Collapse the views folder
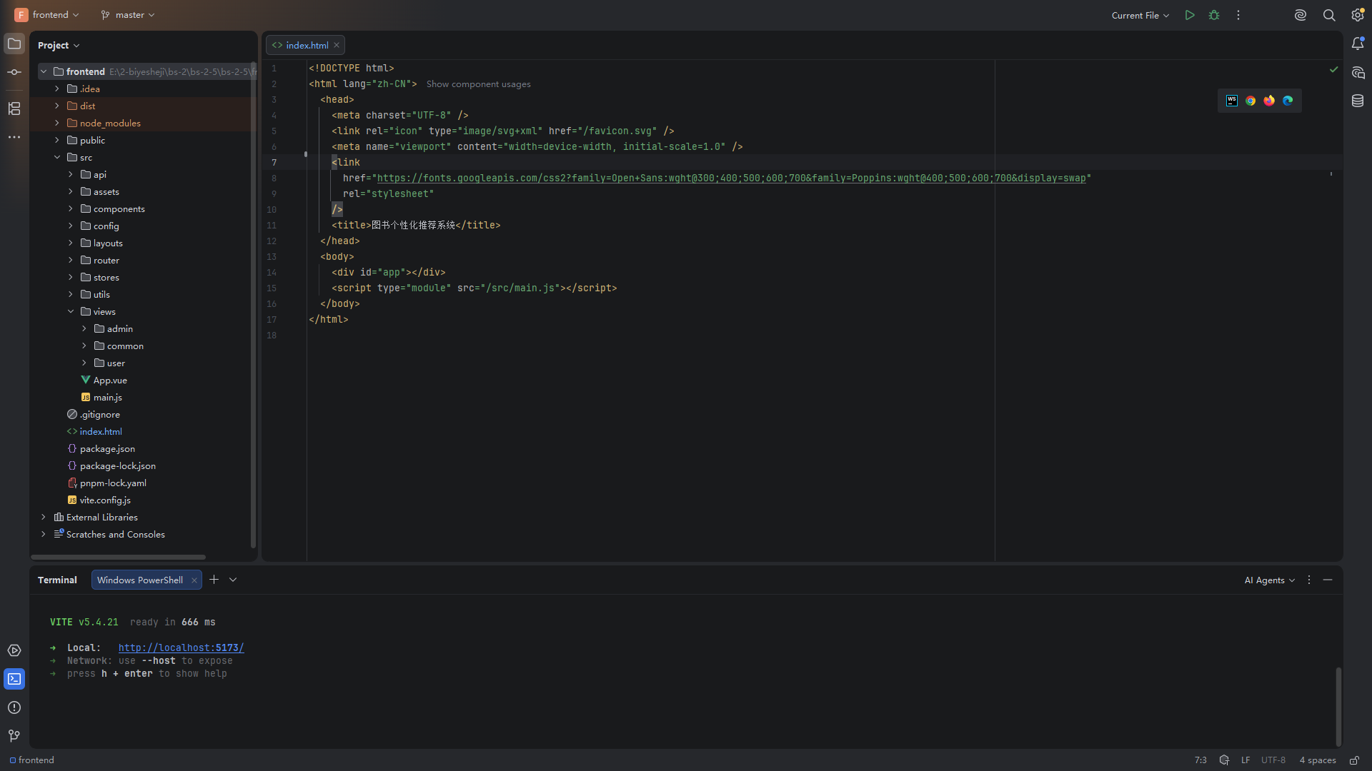Screen dimensions: 1372x771 [x=71, y=311]
